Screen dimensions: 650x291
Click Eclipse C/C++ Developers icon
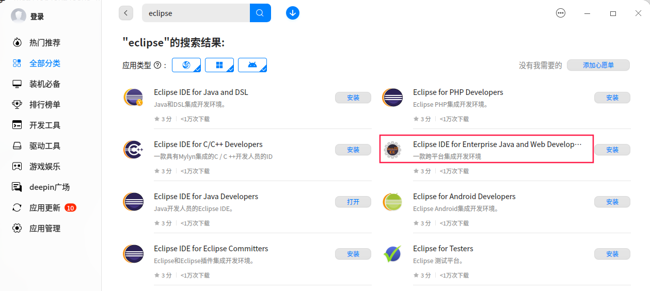click(133, 150)
